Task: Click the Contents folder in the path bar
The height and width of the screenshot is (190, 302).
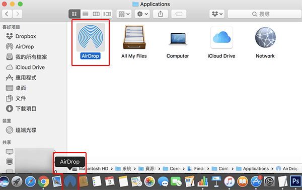Action: tap(220, 169)
